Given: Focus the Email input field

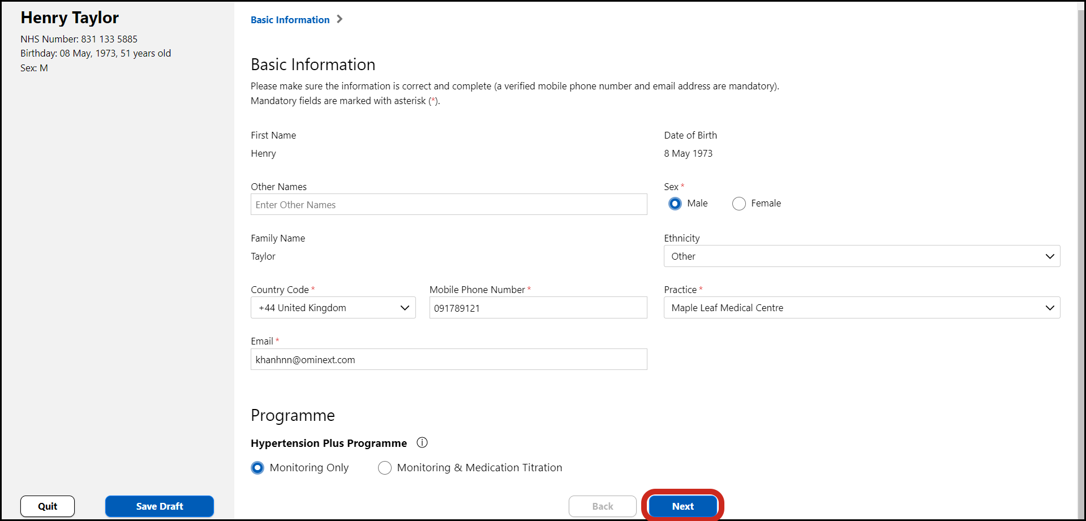Looking at the screenshot, I should (x=449, y=360).
